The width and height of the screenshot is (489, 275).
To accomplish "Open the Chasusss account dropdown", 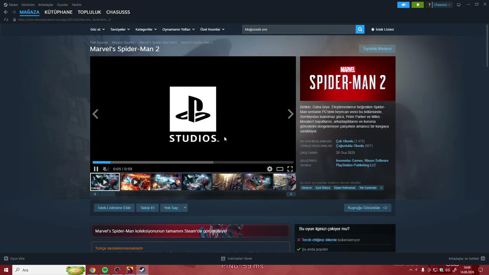I will click(x=442, y=5).
